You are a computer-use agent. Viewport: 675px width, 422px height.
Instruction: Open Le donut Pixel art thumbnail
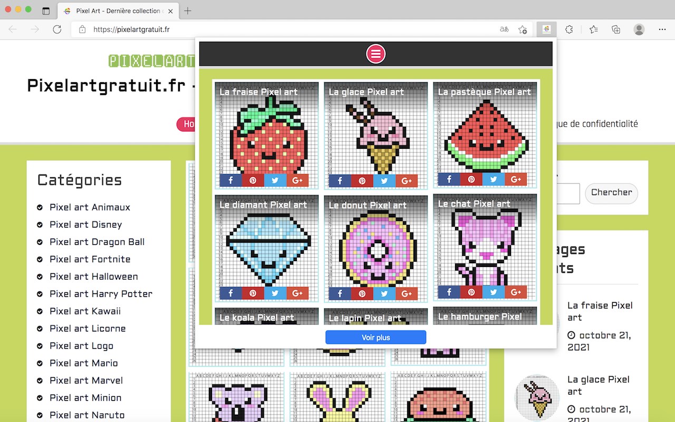coord(375,248)
